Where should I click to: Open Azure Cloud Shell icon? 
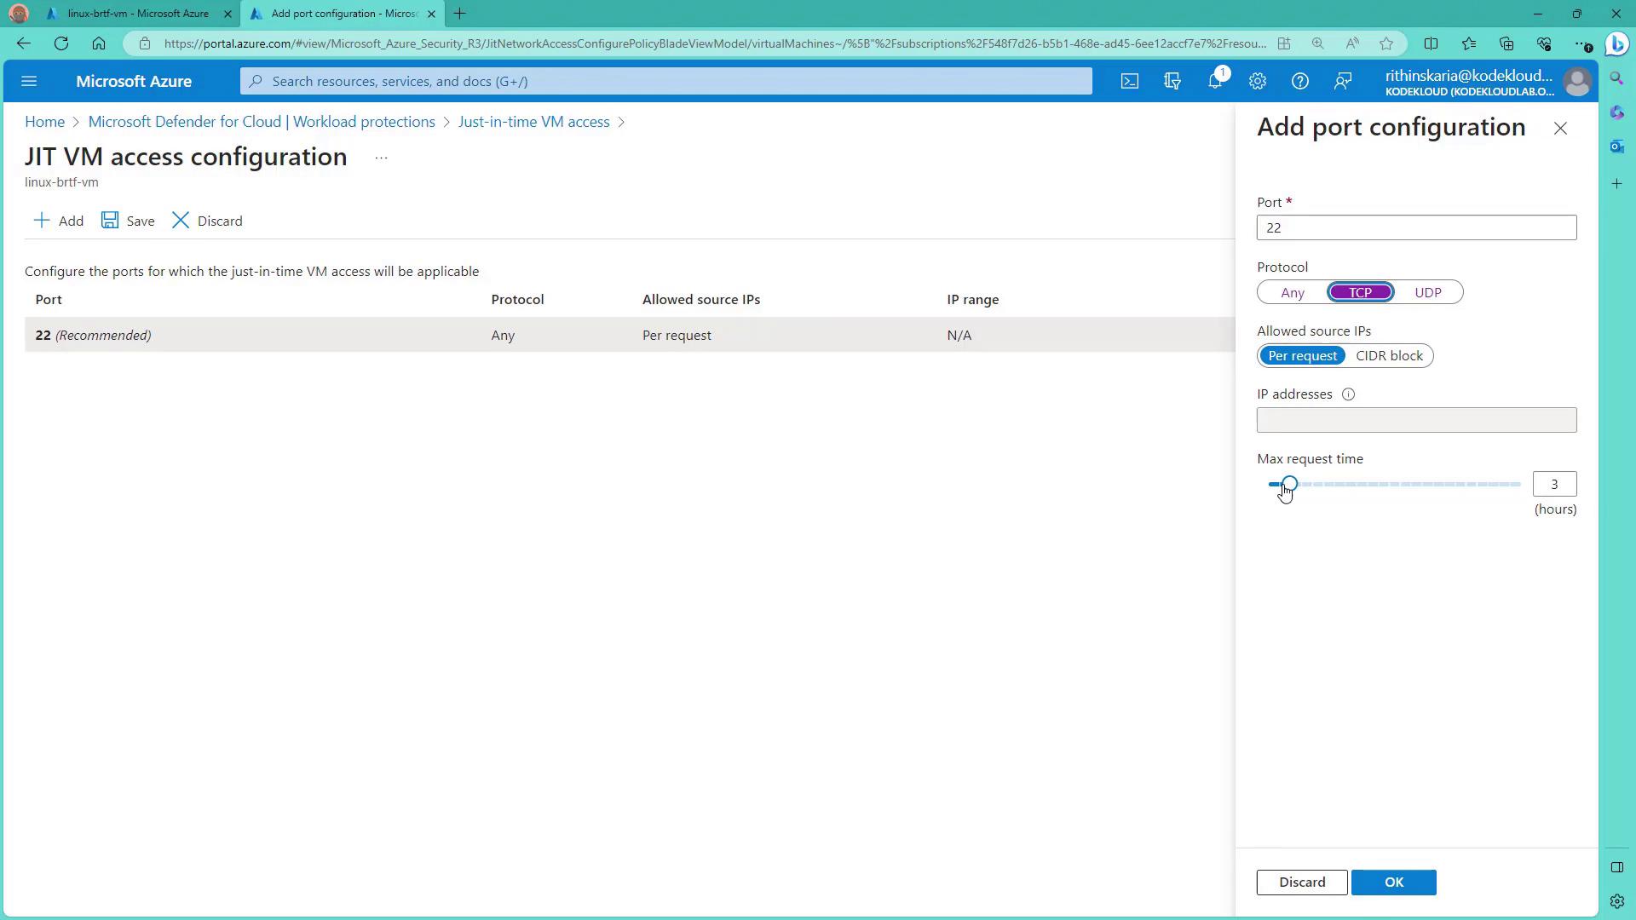pyautogui.click(x=1129, y=81)
